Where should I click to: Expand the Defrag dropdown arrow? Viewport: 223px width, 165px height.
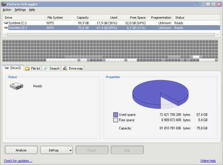coord(71,150)
